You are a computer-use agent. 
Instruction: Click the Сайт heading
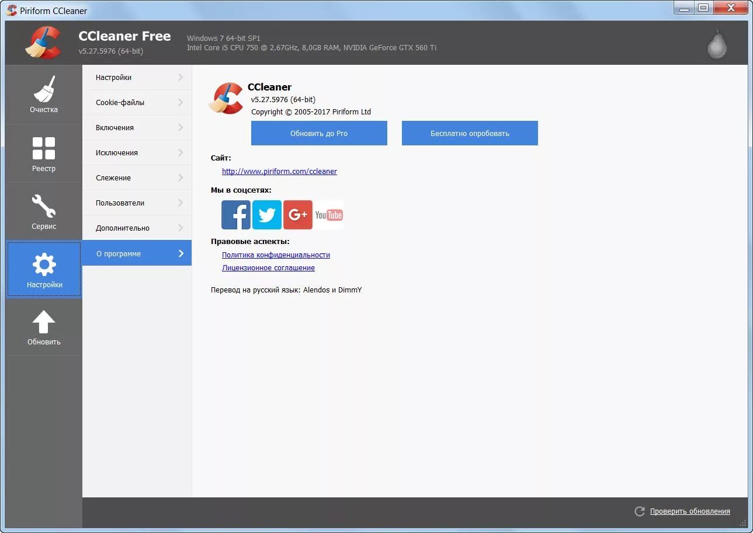[x=221, y=158]
